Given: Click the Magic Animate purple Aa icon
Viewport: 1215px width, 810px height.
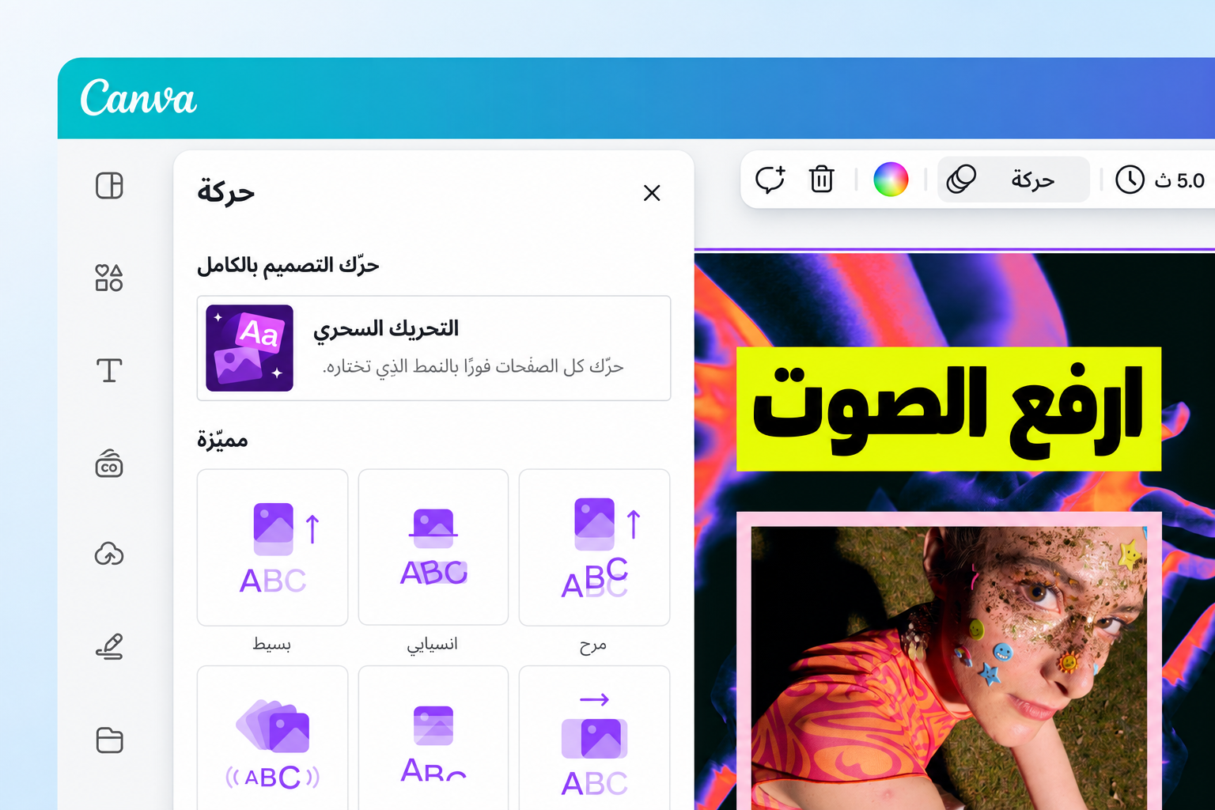Looking at the screenshot, I should (249, 348).
